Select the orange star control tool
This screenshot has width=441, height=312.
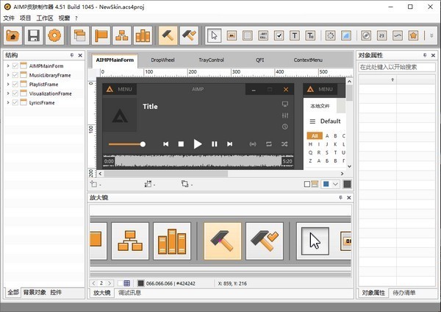click(x=413, y=35)
